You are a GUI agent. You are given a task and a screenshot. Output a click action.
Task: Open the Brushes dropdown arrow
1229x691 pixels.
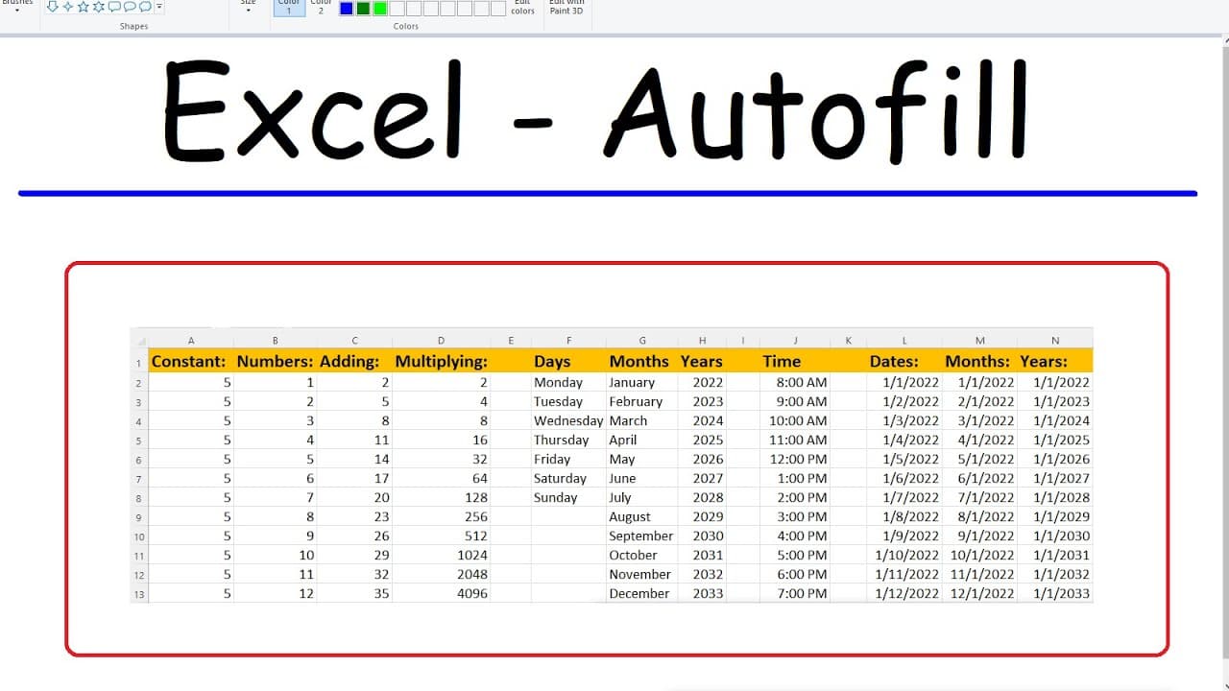(x=17, y=10)
